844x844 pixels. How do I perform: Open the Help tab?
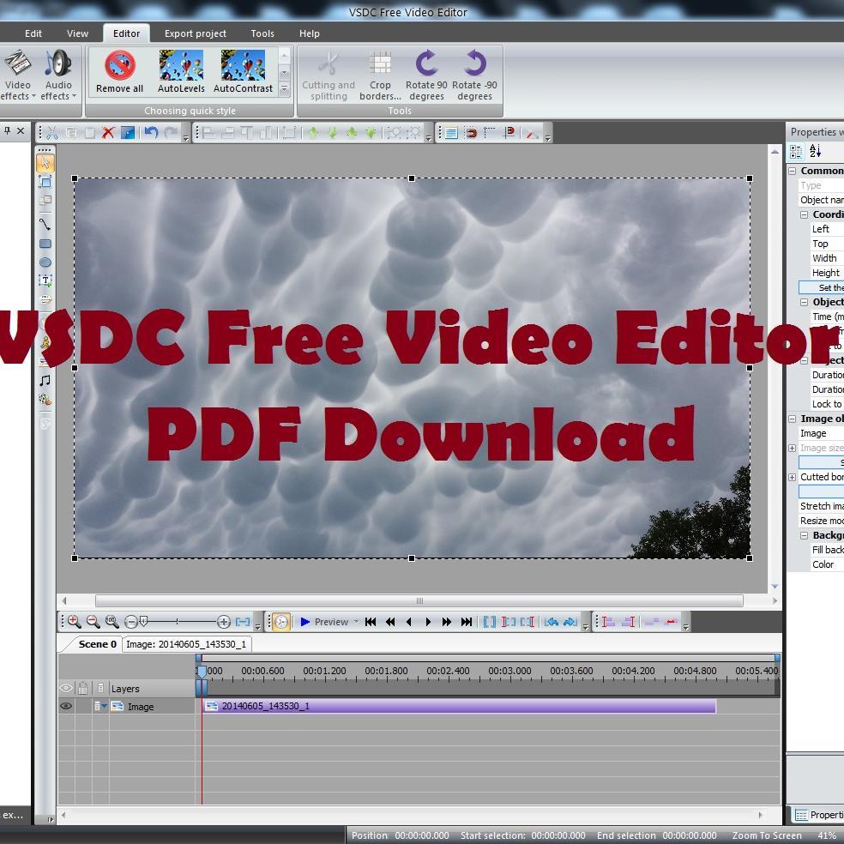(310, 33)
